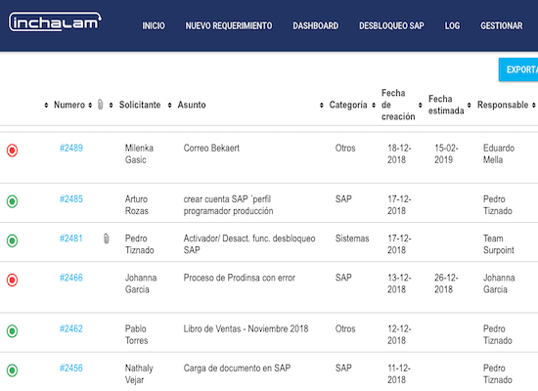Open ticket link #2466

(x=71, y=278)
